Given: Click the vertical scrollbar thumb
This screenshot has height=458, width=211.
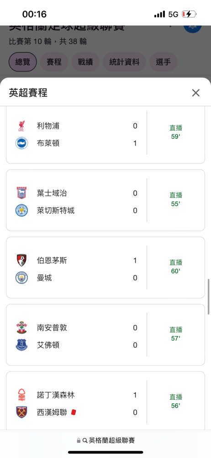Looking at the screenshot, I should click(x=209, y=296).
